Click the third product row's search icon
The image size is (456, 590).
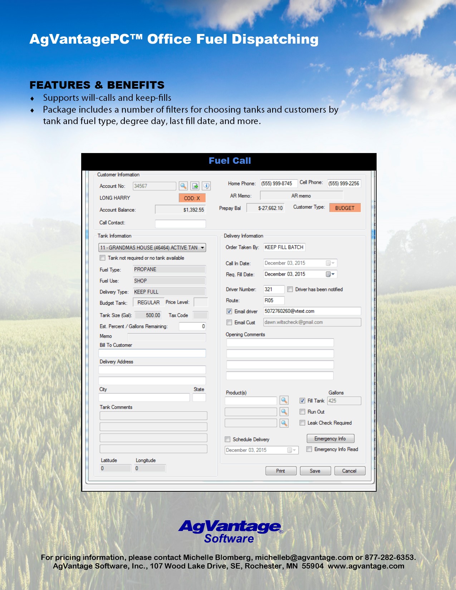click(x=284, y=423)
